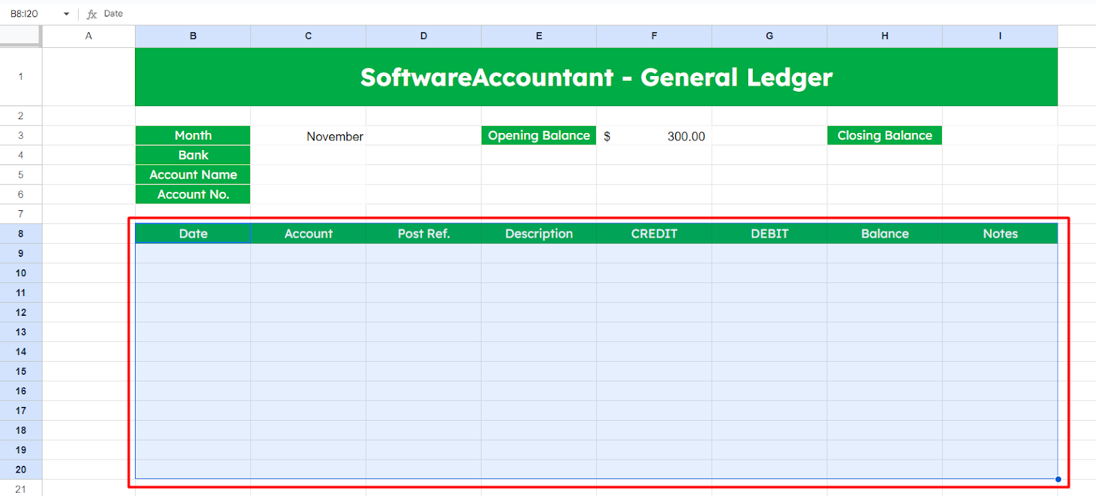Click the DEBIT heading cell
Screen dimensions: 1096x496
[769, 234]
